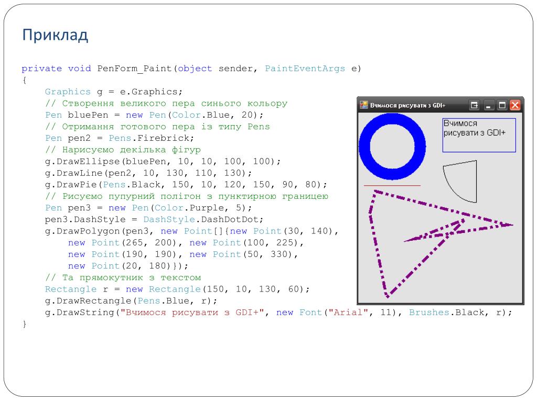Click the 'g.DrawRectangle(Pens.Blue, r);' line
Viewport: 537px width, 402px height.
coord(131,301)
